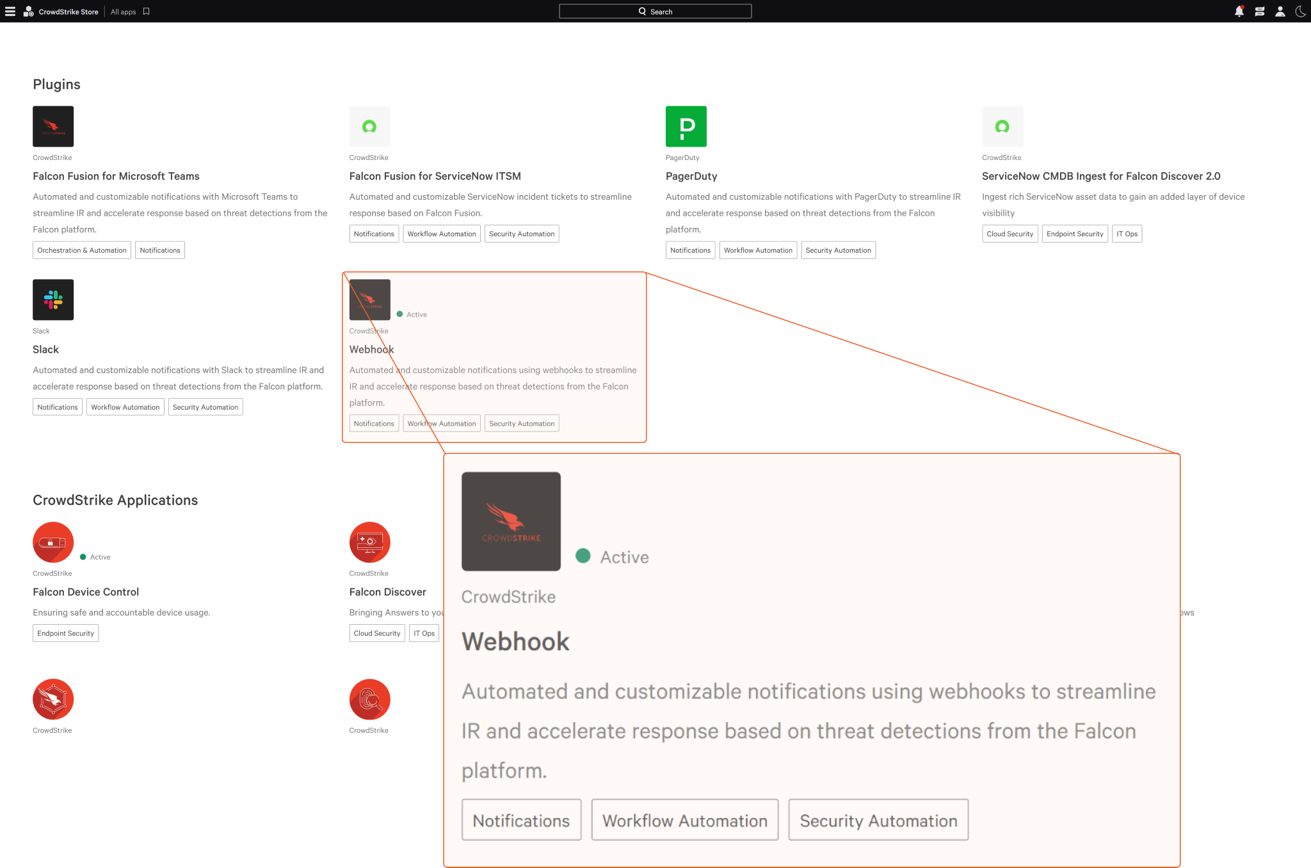Image resolution: width=1311 pixels, height=868 pixels.
Task: Click the Webhook plugin icon thumbnail
Action: click(369, 300)
